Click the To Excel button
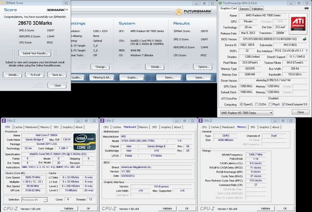 (35, 75)
